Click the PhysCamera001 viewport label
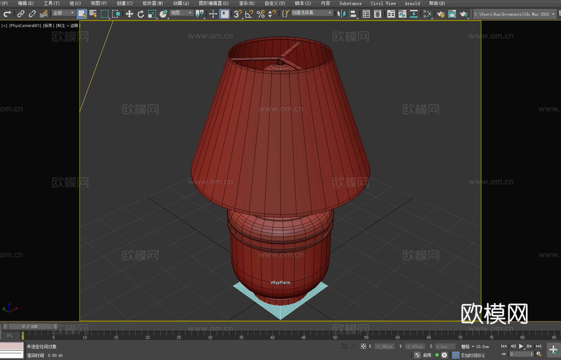This screenshot has width=561, height=360. [x=25, y=25]
